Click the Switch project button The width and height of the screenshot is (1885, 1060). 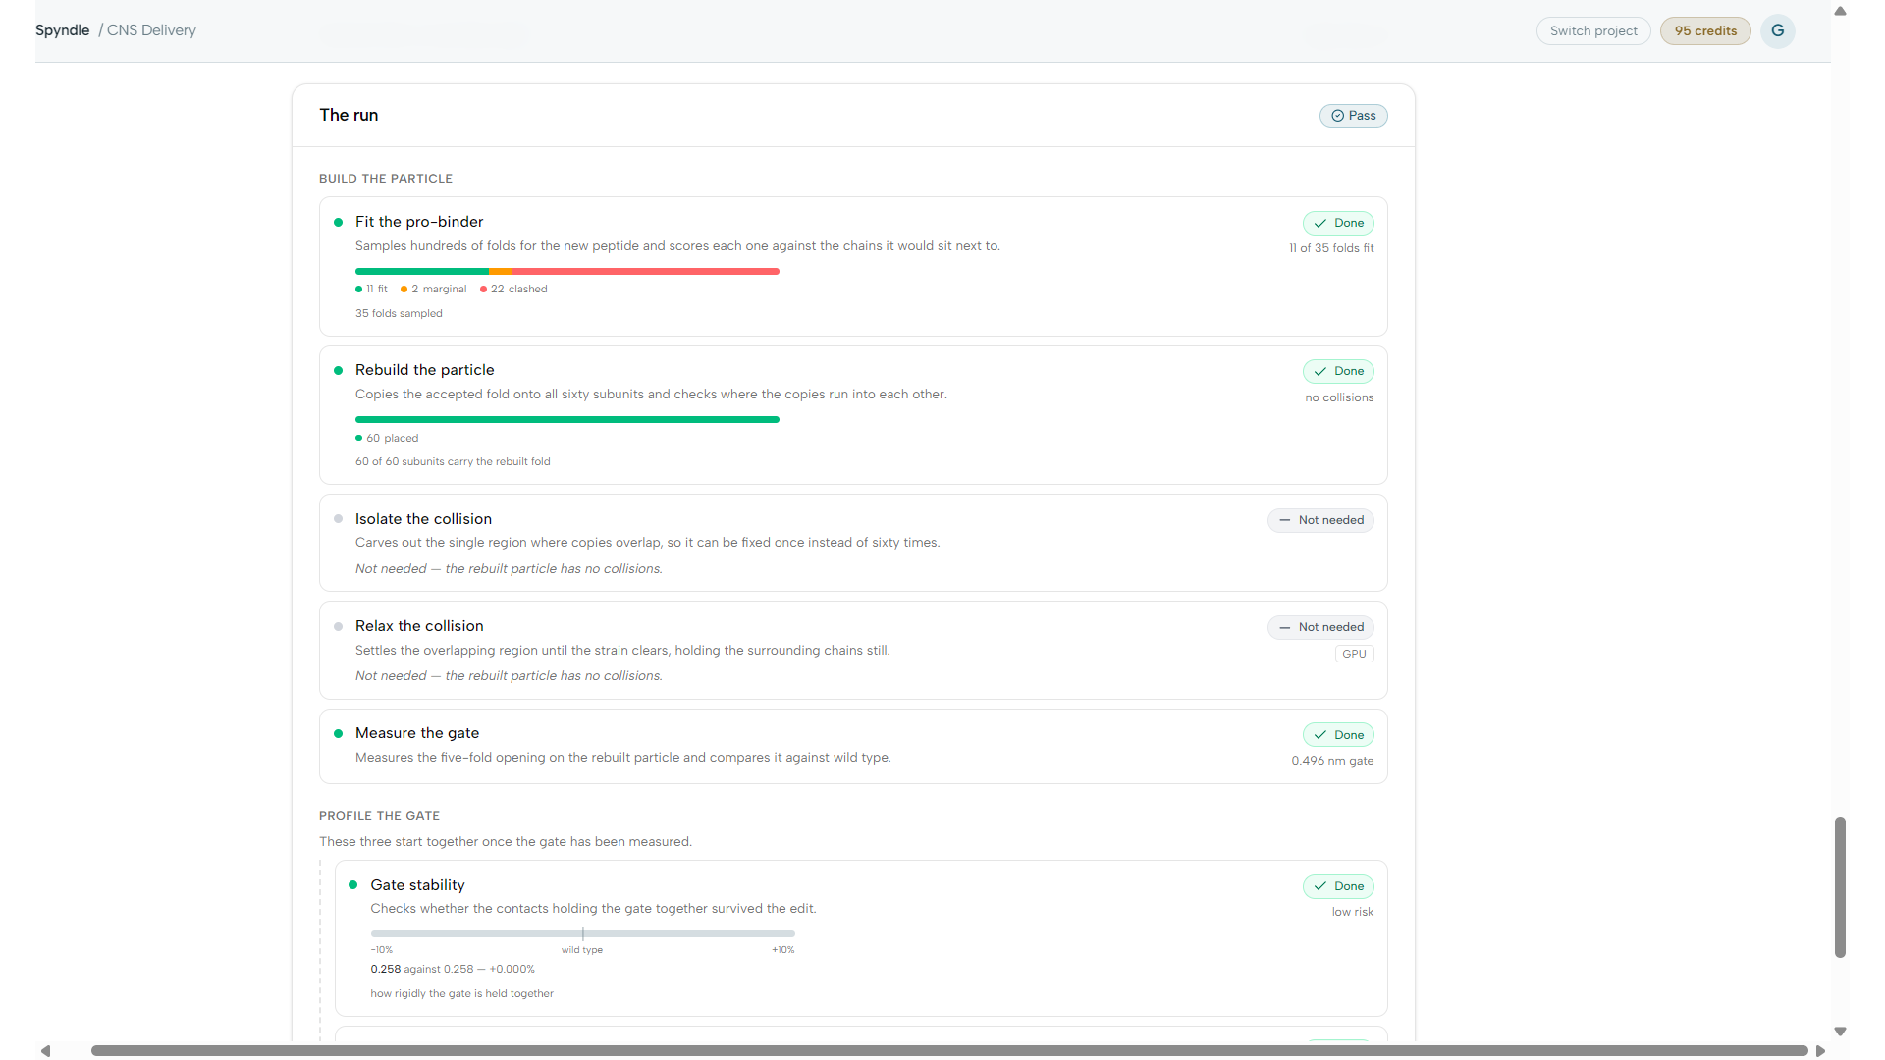[x=1593, y=30]
